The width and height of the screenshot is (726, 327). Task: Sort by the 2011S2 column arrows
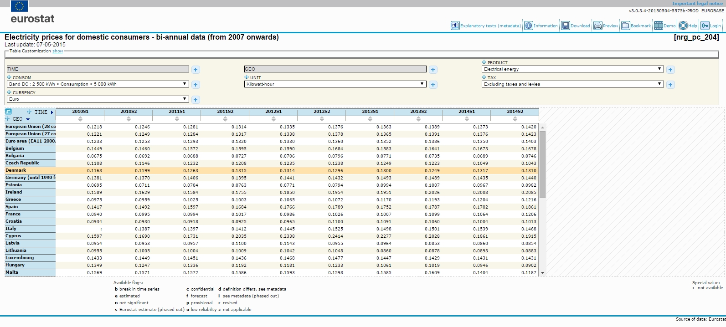click(x=225, y=119)
